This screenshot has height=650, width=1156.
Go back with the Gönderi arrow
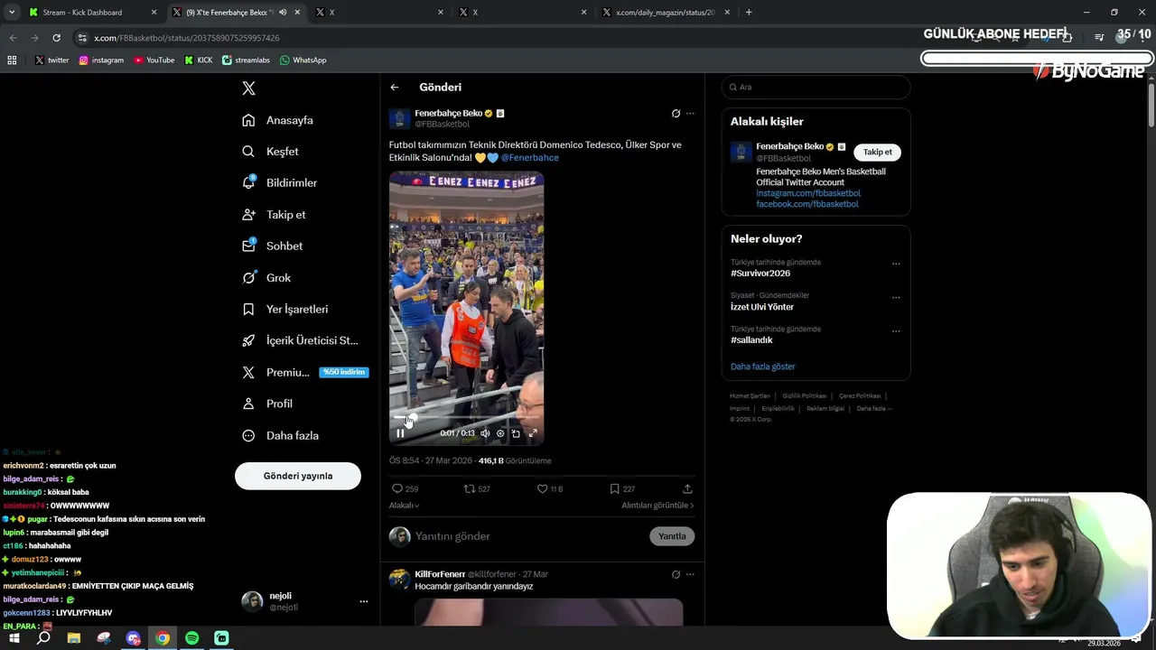pyautogui.click(x=395, y=88)
